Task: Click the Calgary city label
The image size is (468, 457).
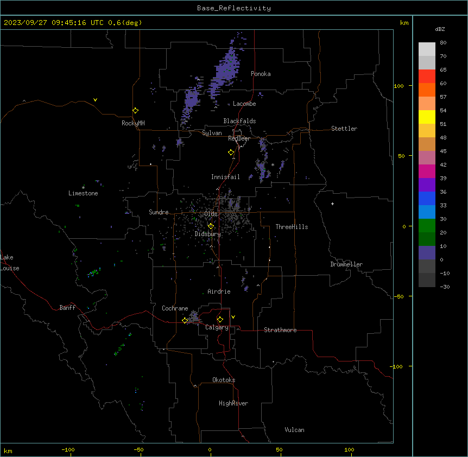Action: [x=217, y=327]
